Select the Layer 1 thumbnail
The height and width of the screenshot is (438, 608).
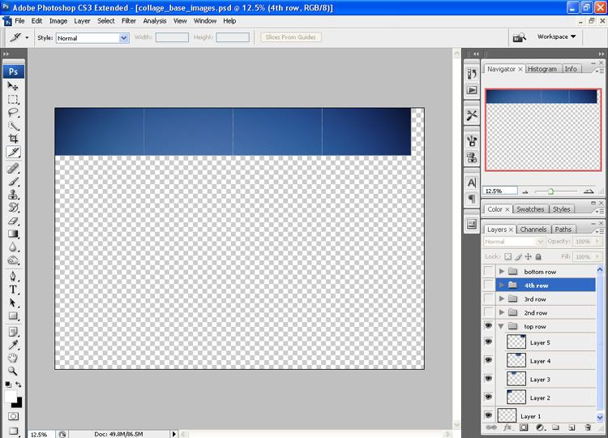pyautogui.click(x=507, y=415)
